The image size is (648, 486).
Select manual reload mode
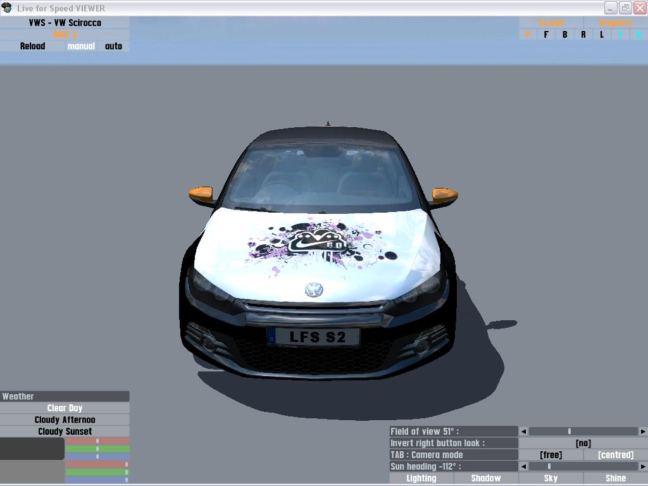[x=81, y=46]
